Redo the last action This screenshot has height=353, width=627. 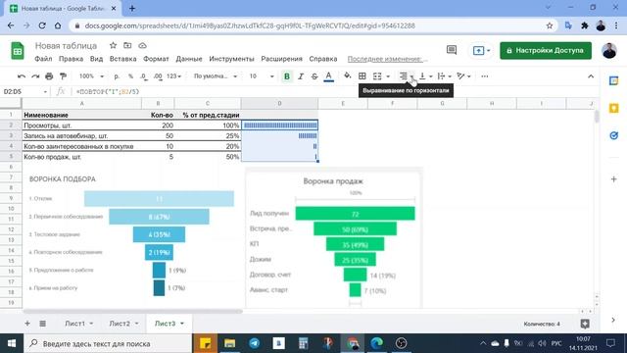(35, 76)
